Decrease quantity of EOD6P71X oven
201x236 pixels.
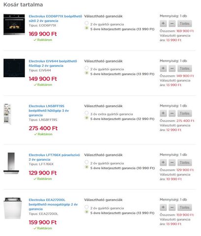click(172, 24)
